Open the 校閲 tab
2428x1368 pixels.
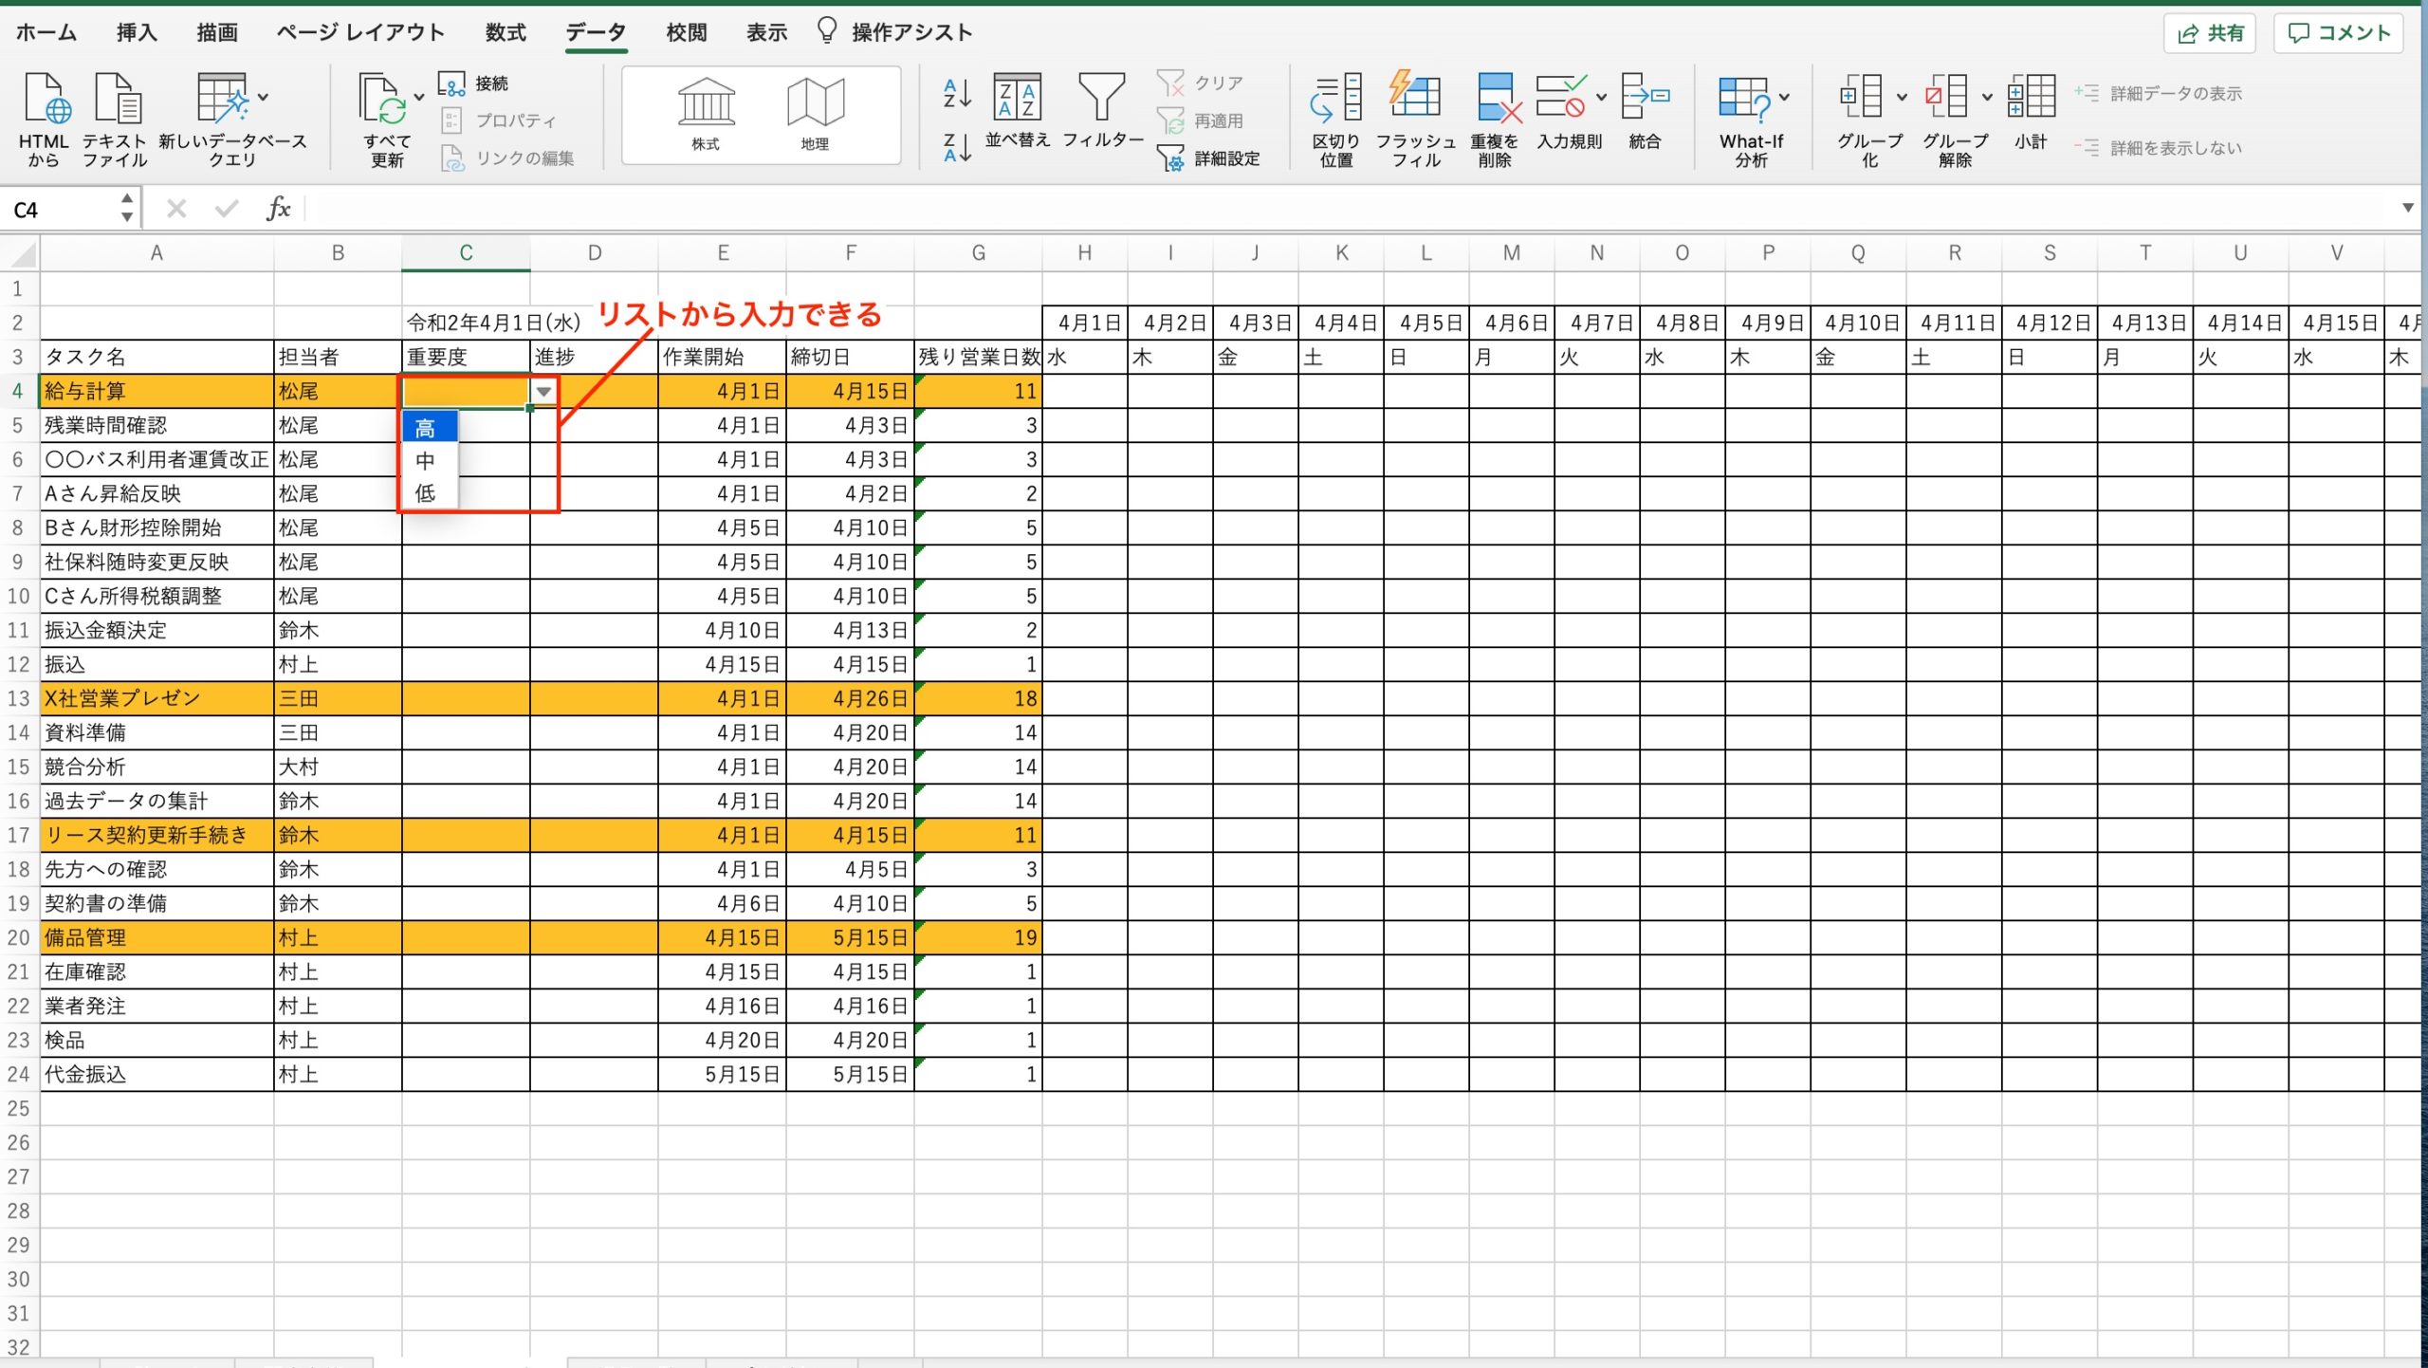click(x=687, y=32)
